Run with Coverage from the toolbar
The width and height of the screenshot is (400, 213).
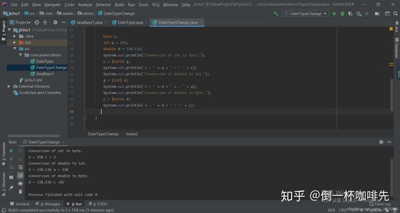click(351, 13)
